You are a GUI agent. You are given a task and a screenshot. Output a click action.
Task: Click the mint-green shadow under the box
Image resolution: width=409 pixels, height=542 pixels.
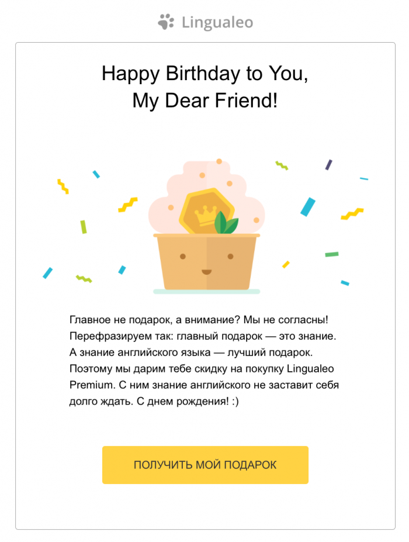click(206, 291)
